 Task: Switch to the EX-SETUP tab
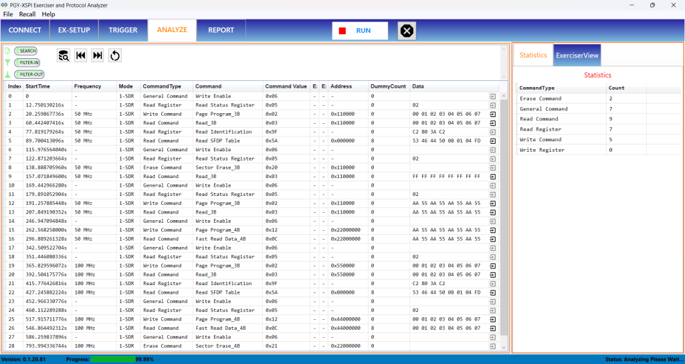click(74, 30)
